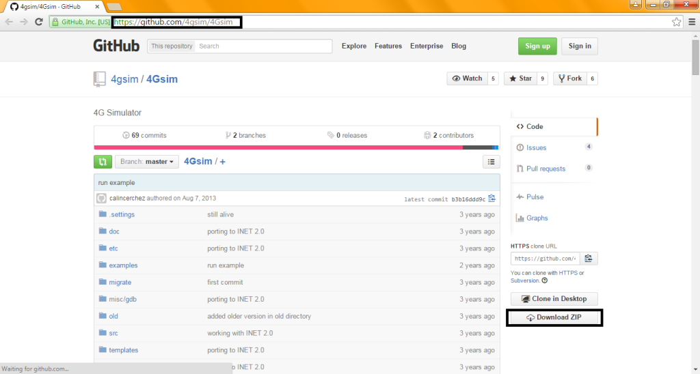Fork the repository

pos(569,78)
